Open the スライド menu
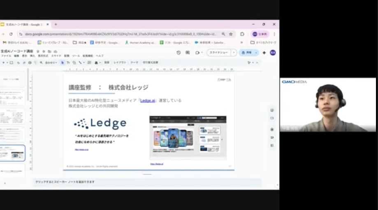 pyautogui.click(x=56, y=56)
